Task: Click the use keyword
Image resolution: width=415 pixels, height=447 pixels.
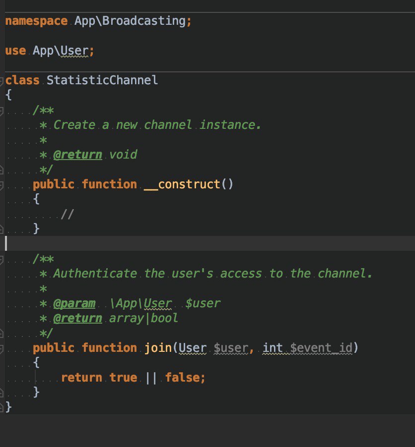Action: [15, 51]
